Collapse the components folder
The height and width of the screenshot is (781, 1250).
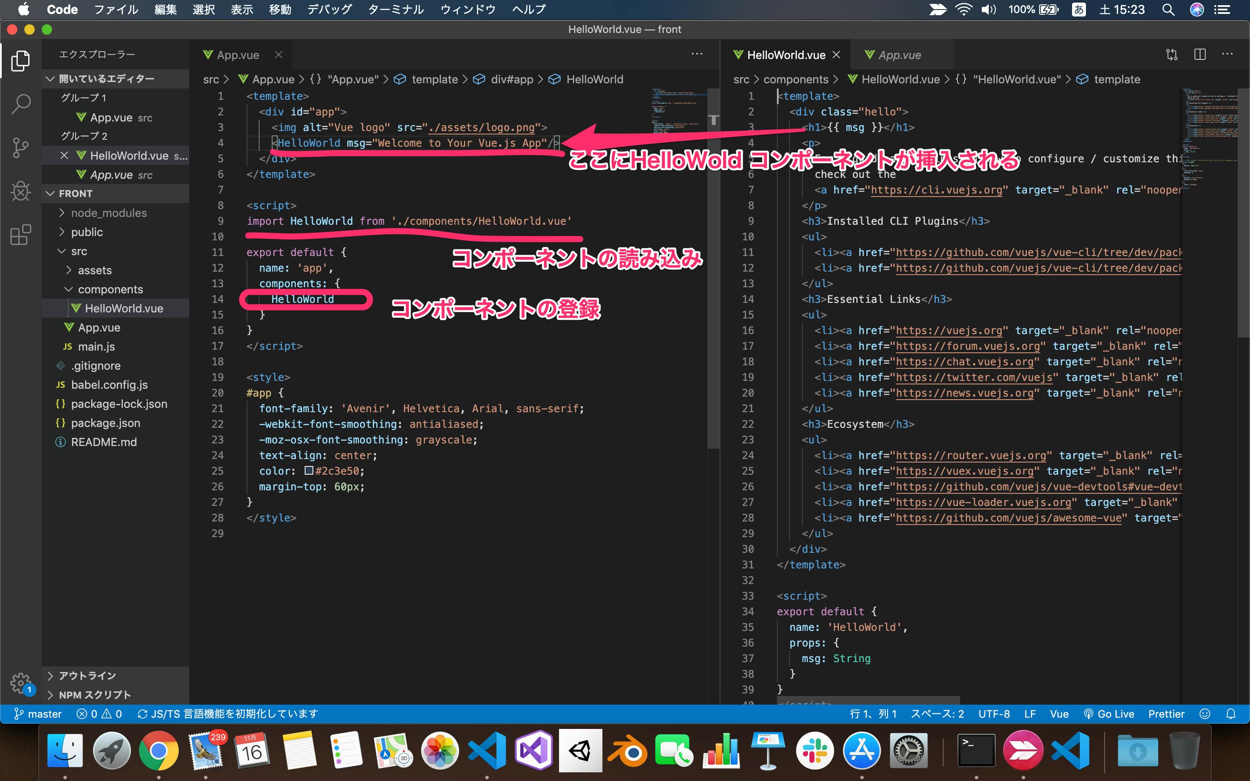(110, 289)
